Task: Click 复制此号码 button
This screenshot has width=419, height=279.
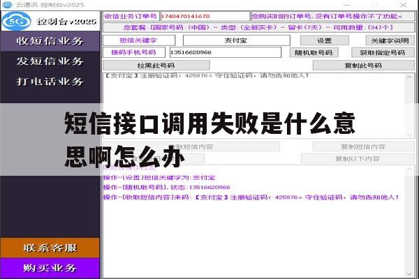Action: (363, 66)
